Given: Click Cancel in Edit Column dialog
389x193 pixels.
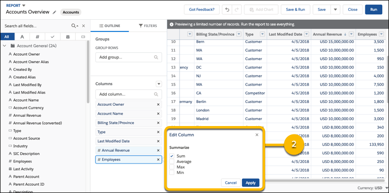Looking at the screenshot, I should [231, 183].
